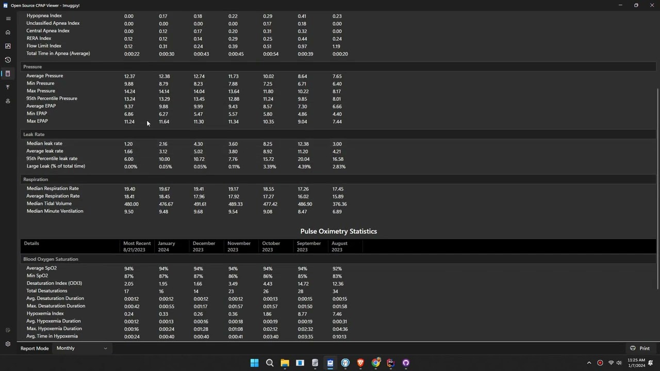Open the database tool taskbar icon
This screenshot has width=660, height=371.
[315, 363]
